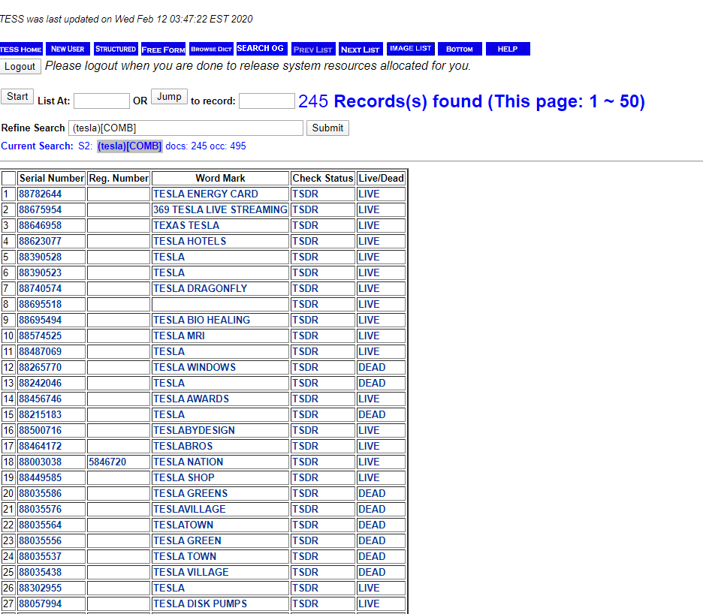
Task: Click LIVE status for TESLA HOTELS
Action: click(x=369, y=241)
